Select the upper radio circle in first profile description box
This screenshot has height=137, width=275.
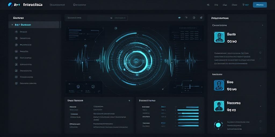[x=260, y=52]
